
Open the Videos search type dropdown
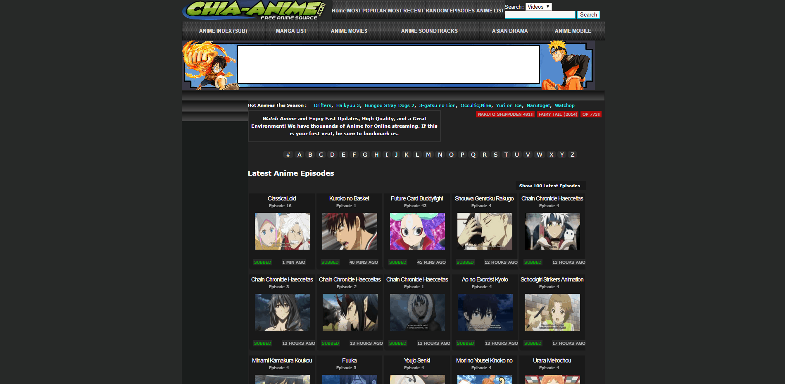click(x=538, y=7)
